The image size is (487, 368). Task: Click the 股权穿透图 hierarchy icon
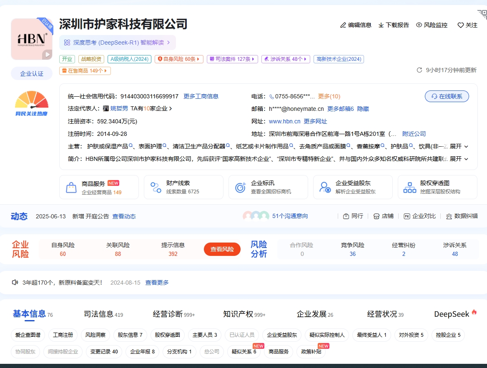point(410,188)
